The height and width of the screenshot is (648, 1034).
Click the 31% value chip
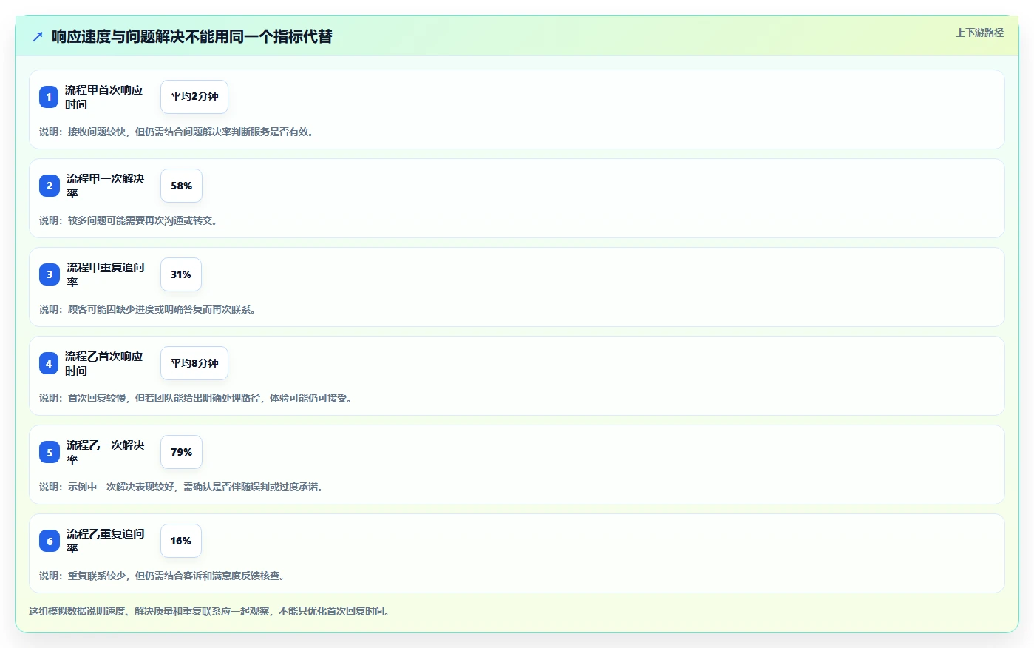point(181,274)
